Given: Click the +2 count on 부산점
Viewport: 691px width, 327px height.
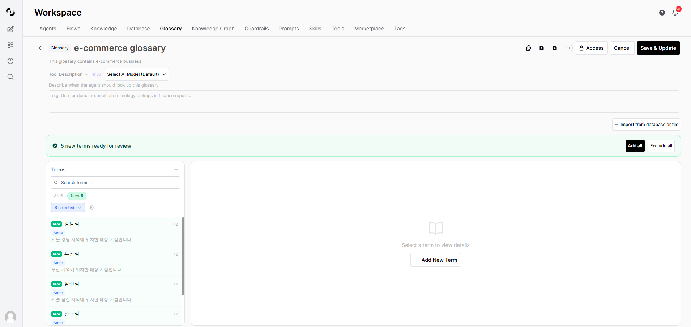Looking at the screenshot, I should tap(176, 254).
